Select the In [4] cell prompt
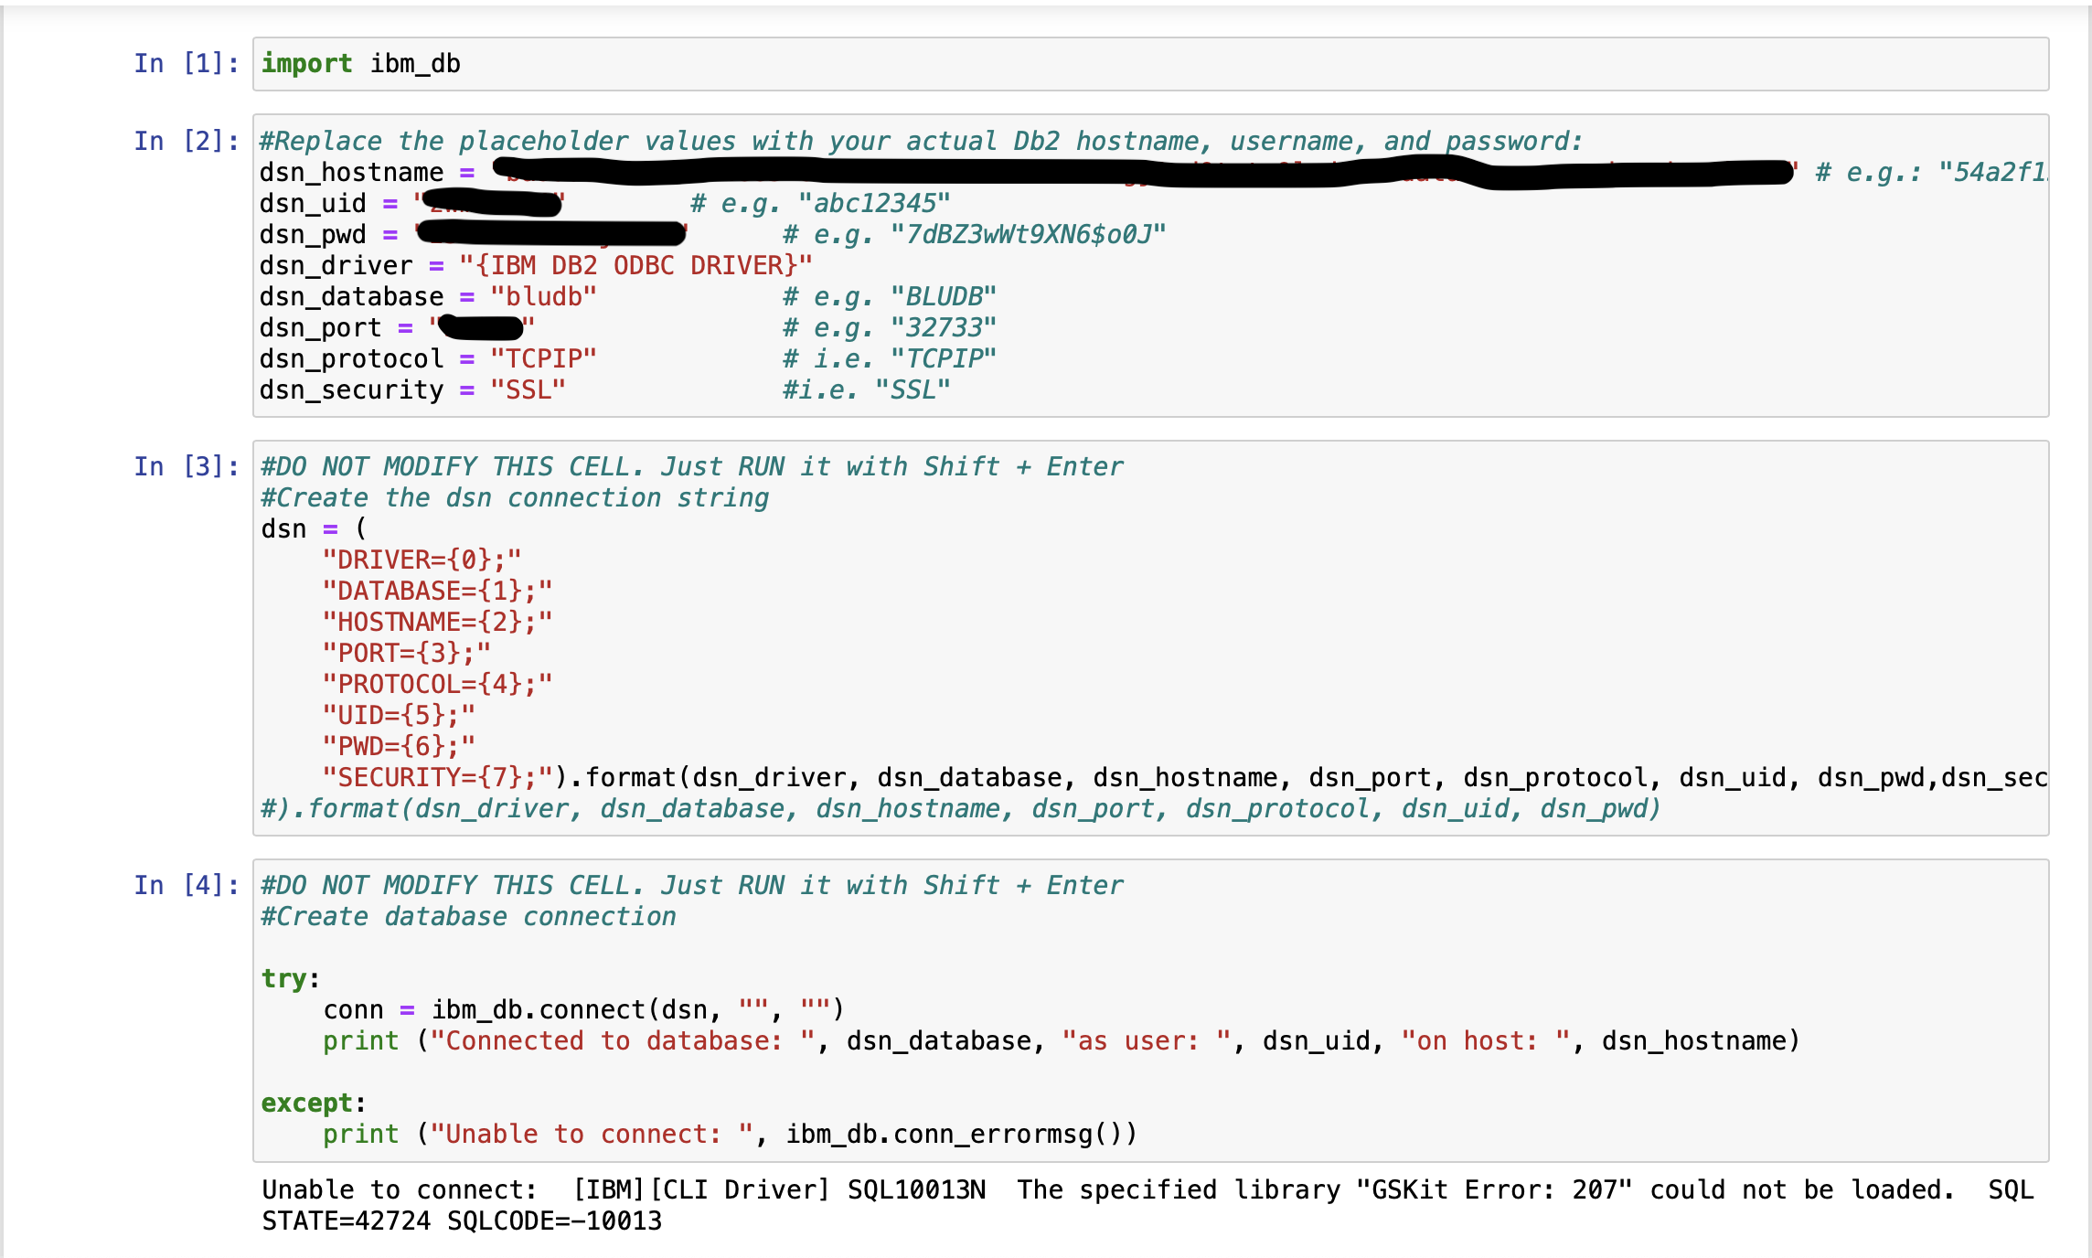The image size is (2092, 1258). pos(186,885)
